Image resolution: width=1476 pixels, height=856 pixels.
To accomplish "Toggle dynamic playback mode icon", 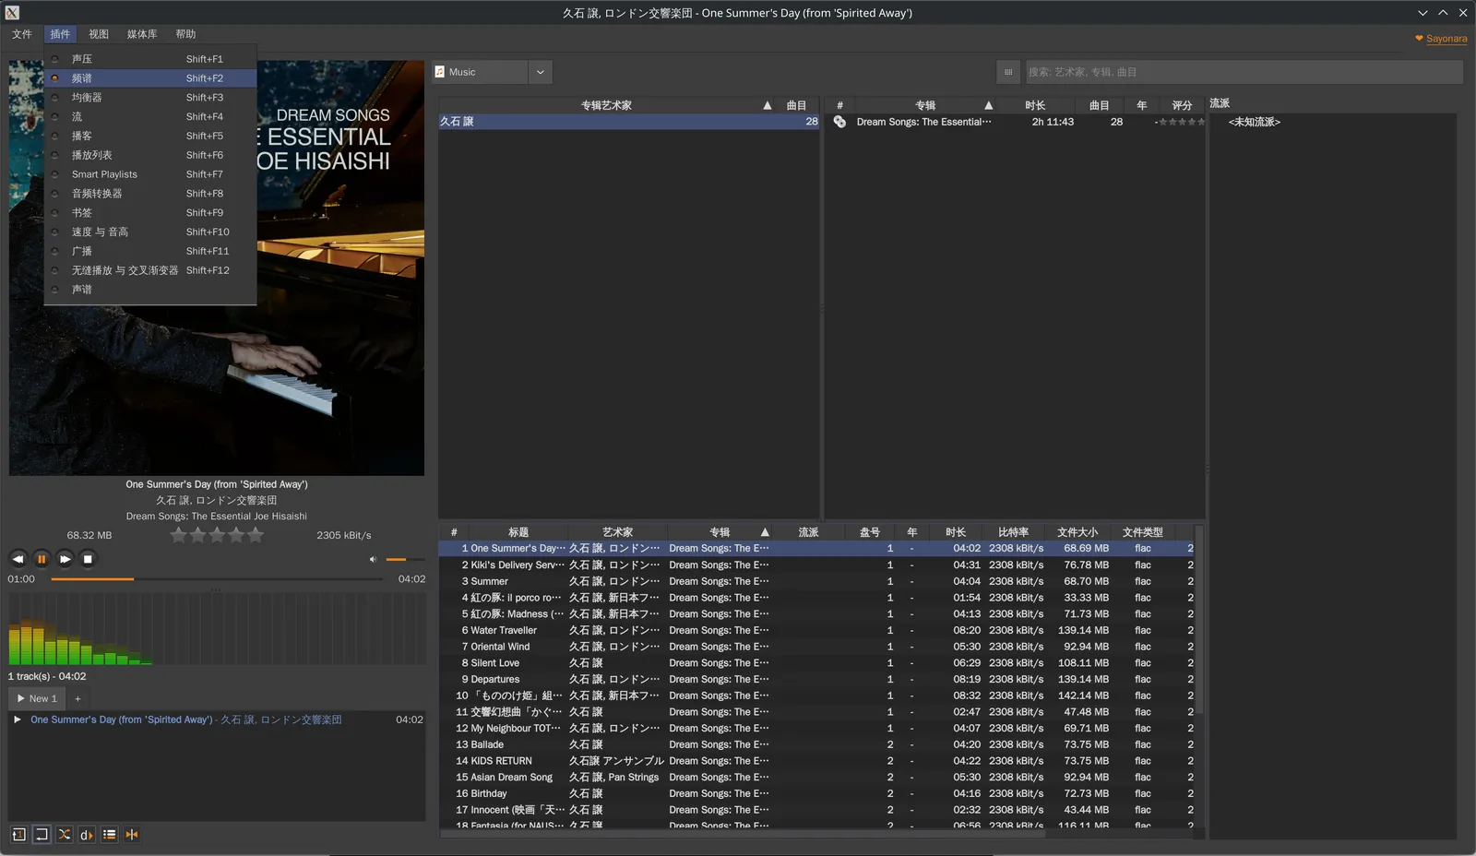I will [87, 835].
